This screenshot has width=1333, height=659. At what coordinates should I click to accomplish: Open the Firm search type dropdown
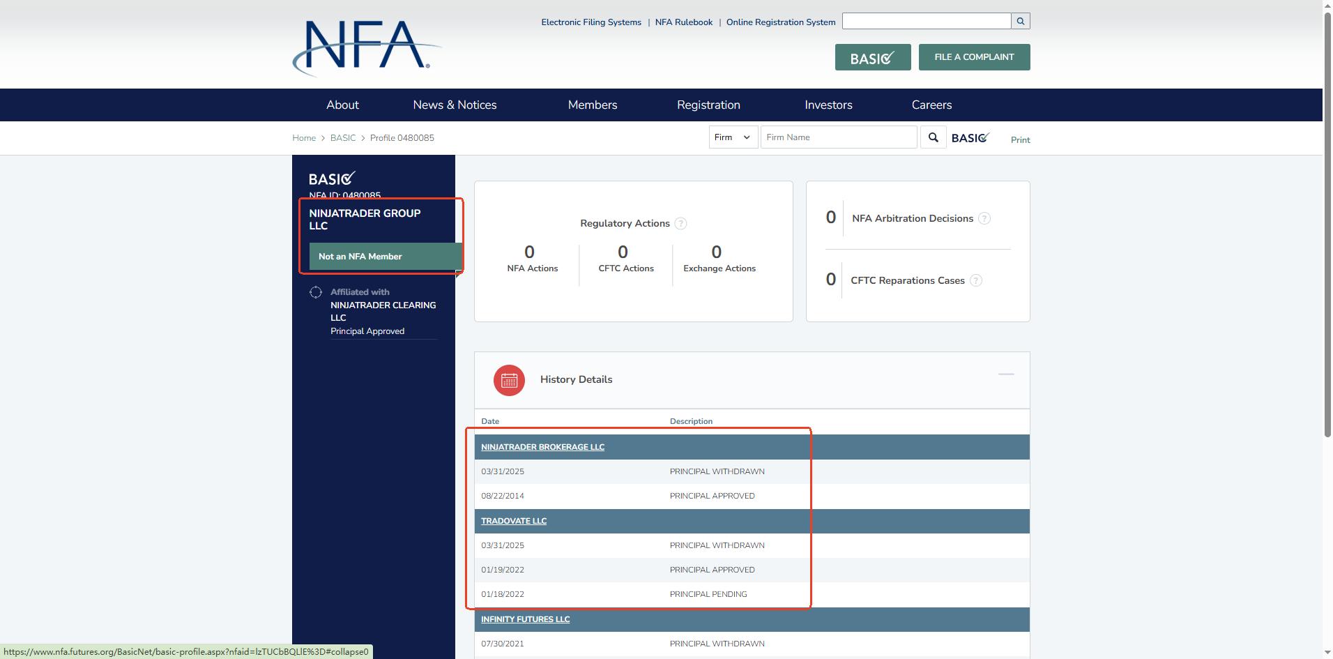(x=733, y=137)
